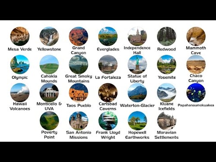Viewport: 216px width, 162px height.
Task: Click the Papahanaumokuakea underwater icon
Action: pos(196,92)
